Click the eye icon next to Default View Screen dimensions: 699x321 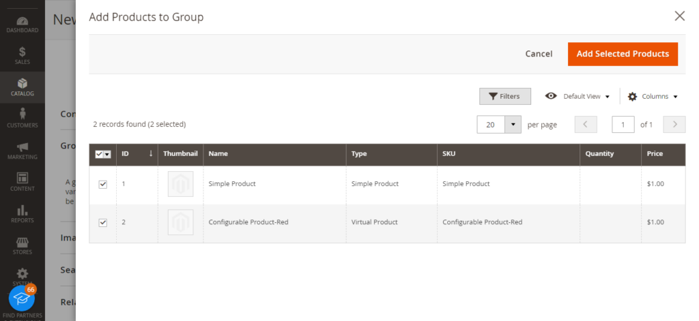551,95
